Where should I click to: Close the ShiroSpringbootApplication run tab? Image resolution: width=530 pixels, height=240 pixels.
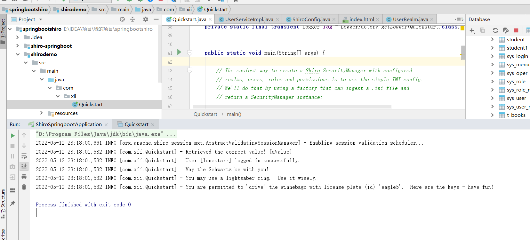(106, 124)
